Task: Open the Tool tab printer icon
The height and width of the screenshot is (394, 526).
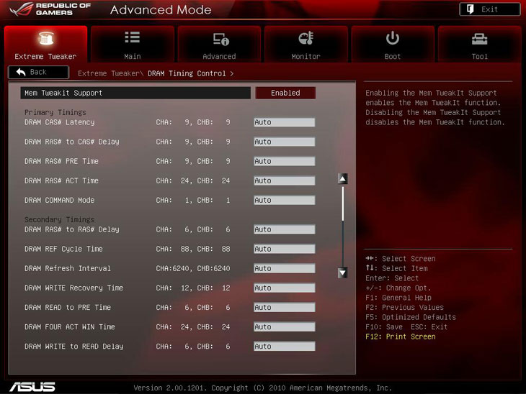Action: click(x=479, y=39)
